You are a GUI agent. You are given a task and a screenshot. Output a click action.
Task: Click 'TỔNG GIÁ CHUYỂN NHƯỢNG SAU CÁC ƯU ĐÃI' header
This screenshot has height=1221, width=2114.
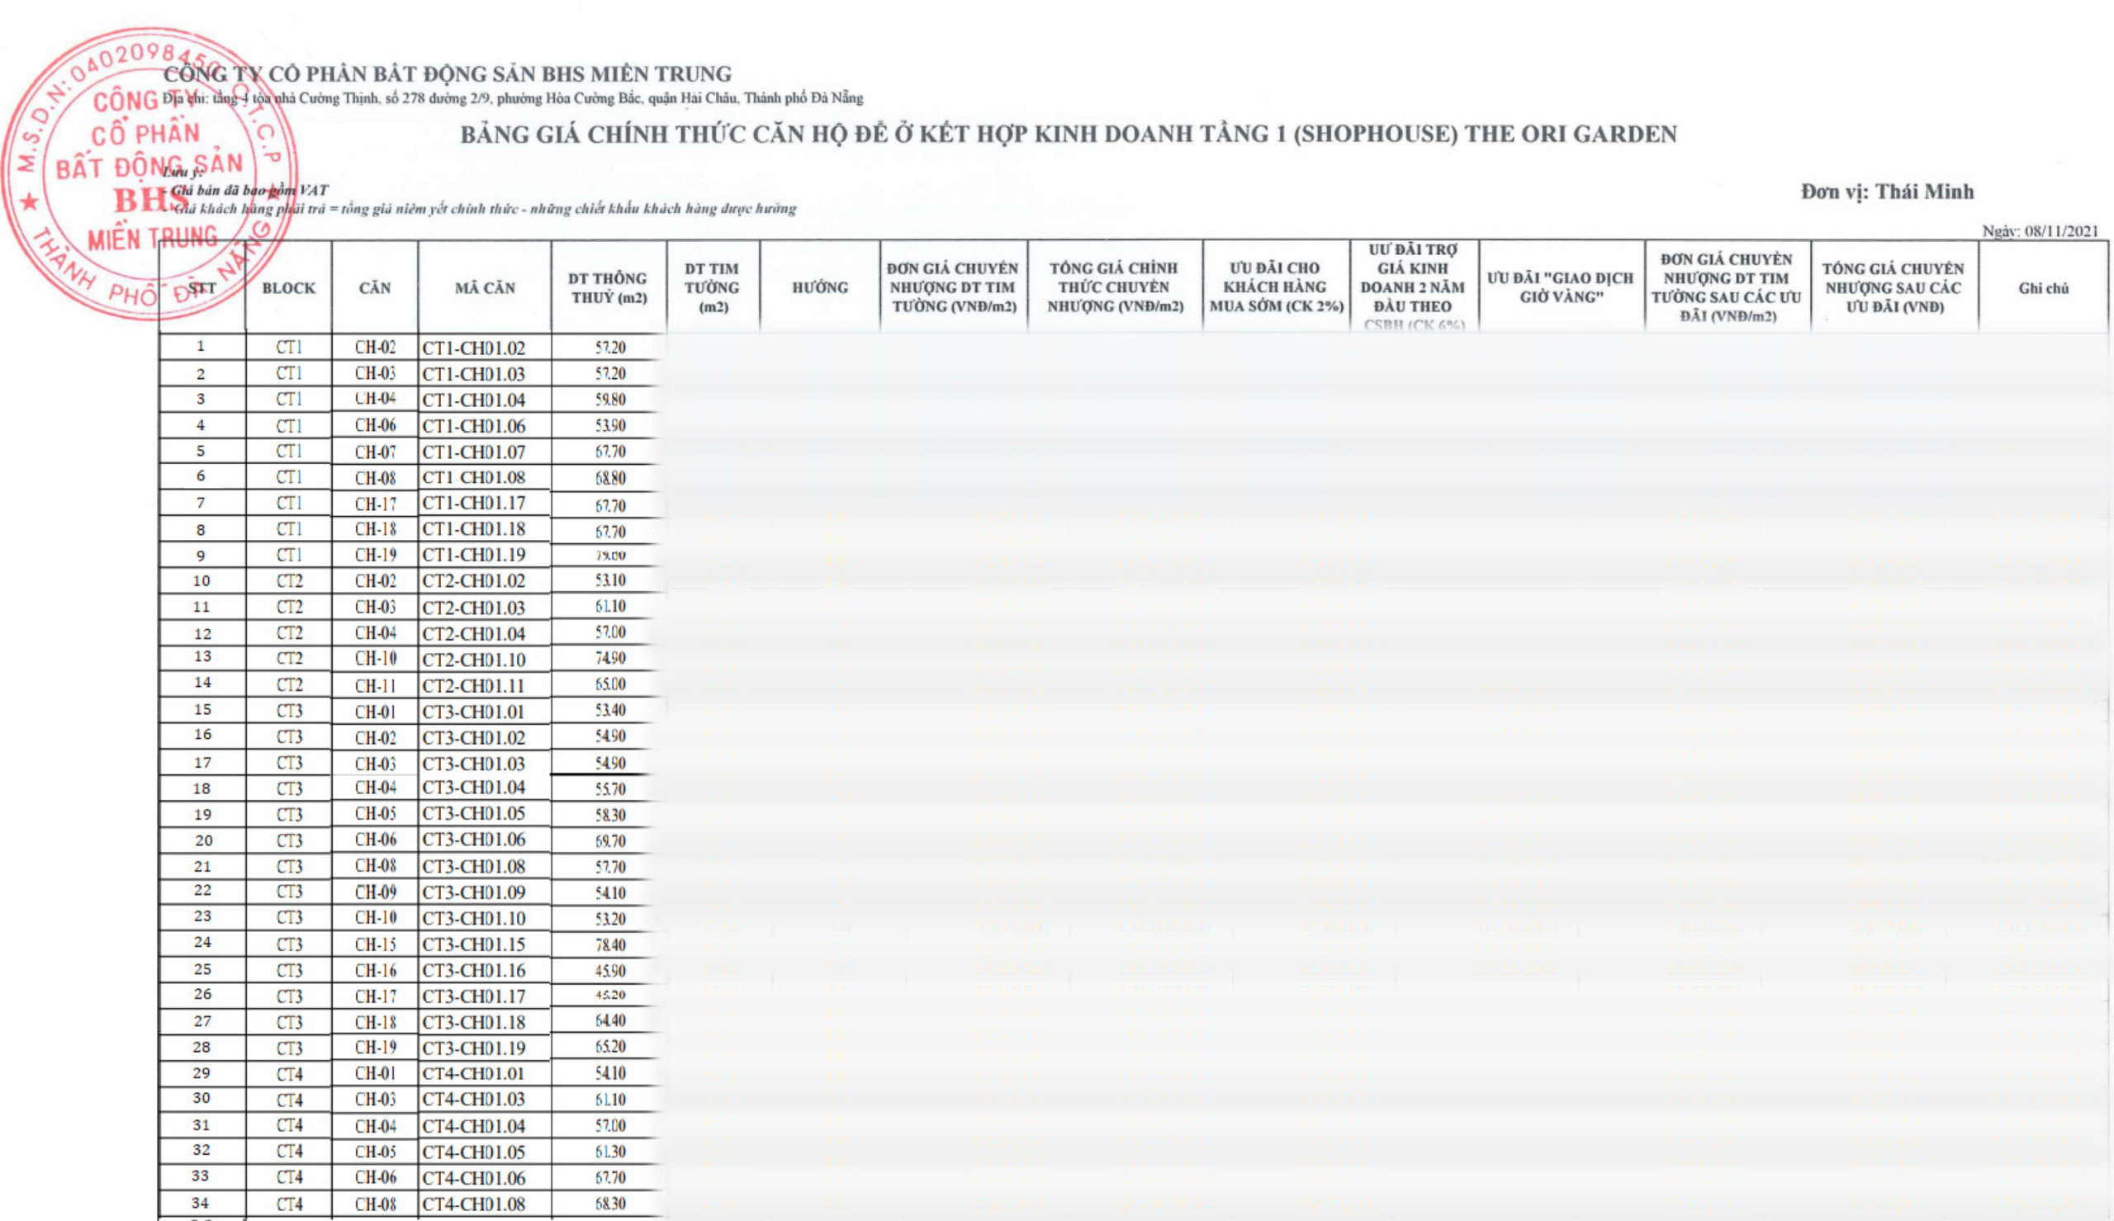click(1894, 287)
